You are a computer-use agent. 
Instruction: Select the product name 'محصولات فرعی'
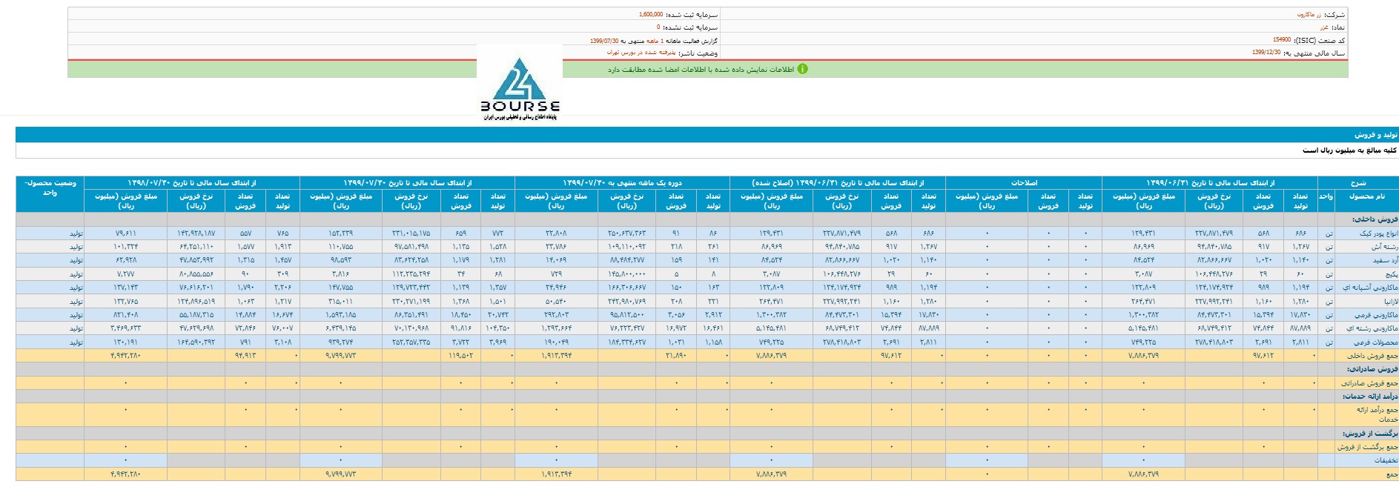point(1375,342)
